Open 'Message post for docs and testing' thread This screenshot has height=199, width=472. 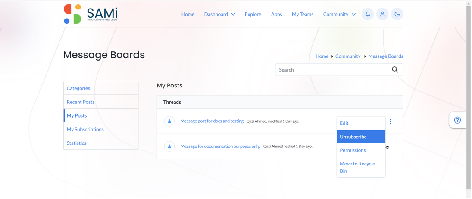[x=212, y=121]
